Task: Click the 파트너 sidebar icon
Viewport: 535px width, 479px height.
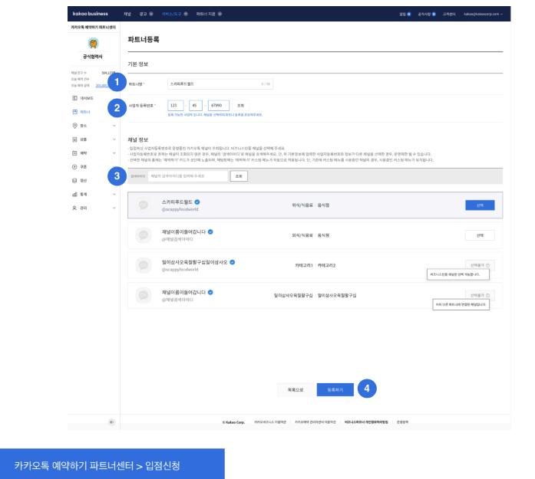Action: point(74,111)
